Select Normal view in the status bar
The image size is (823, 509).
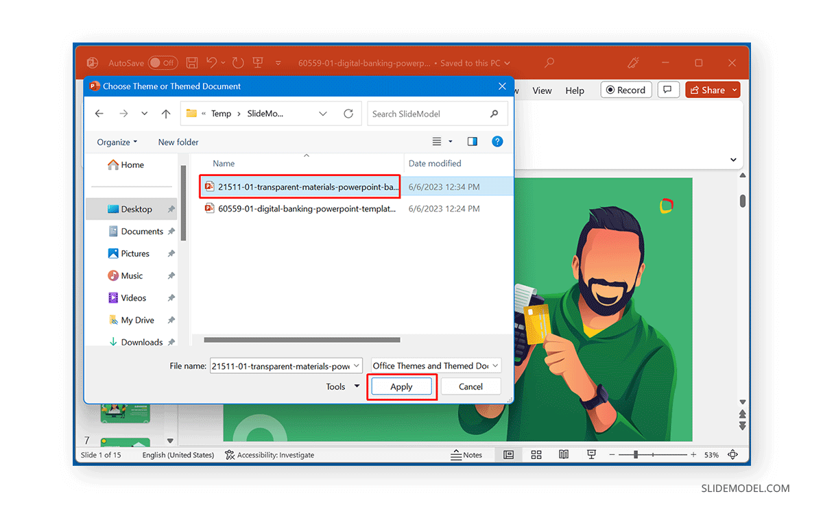508,454
